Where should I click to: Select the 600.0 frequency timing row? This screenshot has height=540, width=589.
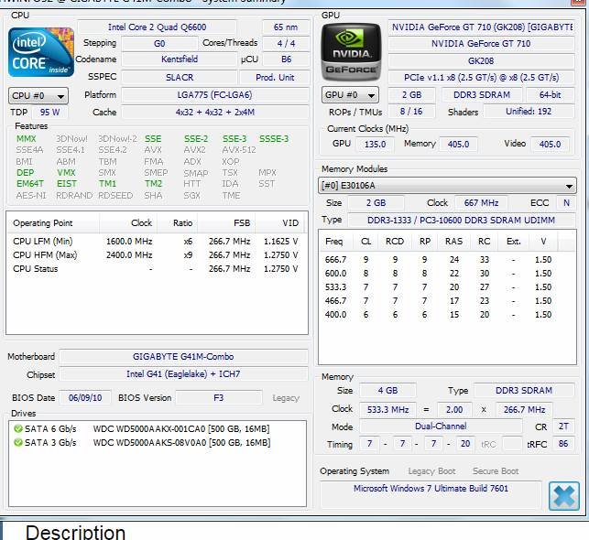coord(438,274)
